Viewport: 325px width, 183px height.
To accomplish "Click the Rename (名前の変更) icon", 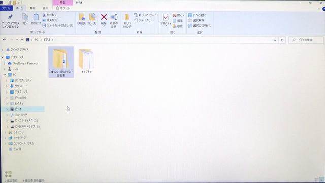I will pyautogui.click(x=114, y=17).
